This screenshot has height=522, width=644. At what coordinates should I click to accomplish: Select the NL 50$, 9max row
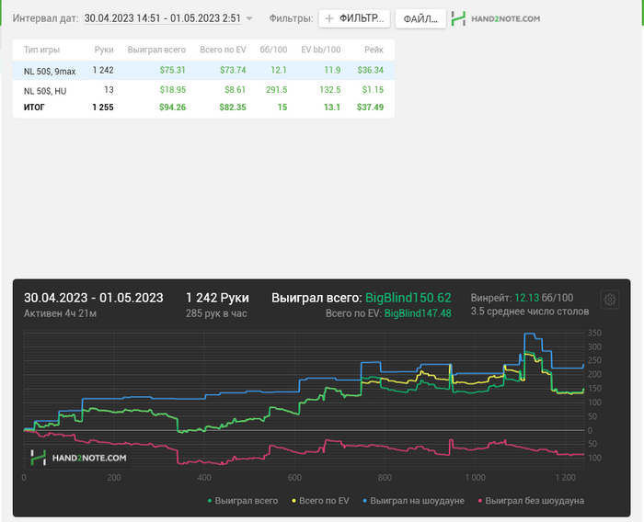click(203, 70)
